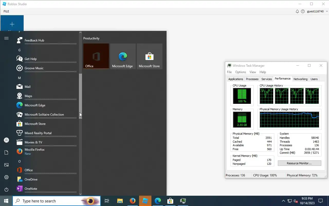This screenshot has height=206, width=329.
Task: Click the Office tile under Productivity
Action: (96, 56)
